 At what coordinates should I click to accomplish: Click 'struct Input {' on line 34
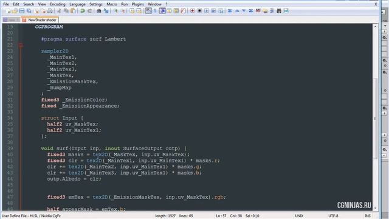click(x=62, y=118)
